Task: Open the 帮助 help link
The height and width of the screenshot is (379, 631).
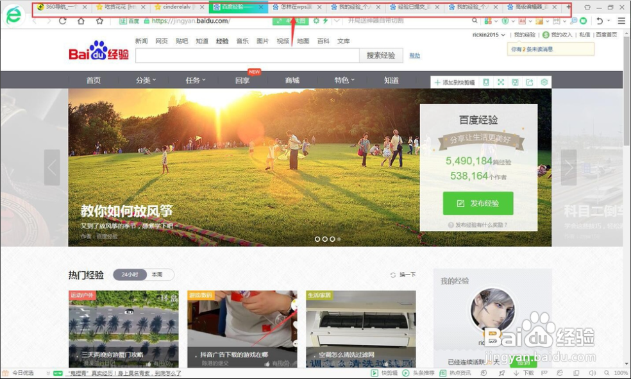Action: (414, 56)
